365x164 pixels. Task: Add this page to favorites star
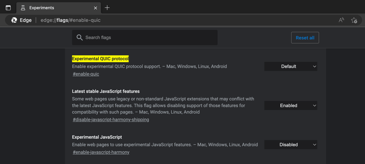[x=354, y=20]
